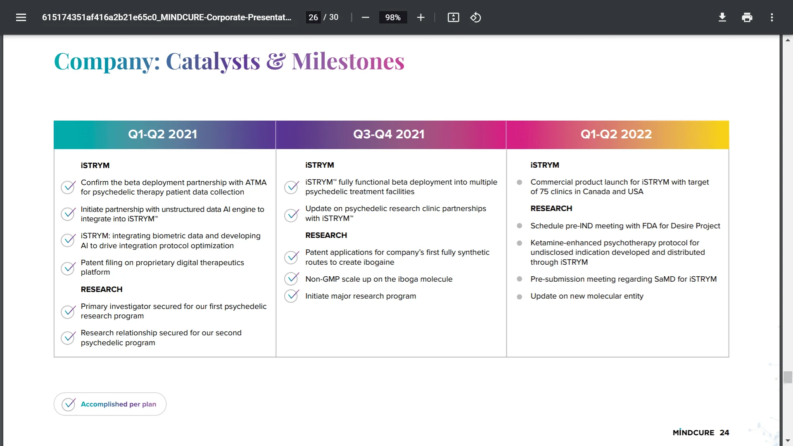
Task: Click checkmark beside ATMA partnership item
Action: coord(69,187)
